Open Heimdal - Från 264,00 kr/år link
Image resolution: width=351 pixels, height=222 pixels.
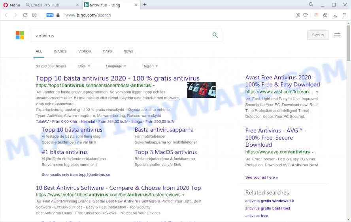pyautogui.click(x=104, y=121)
